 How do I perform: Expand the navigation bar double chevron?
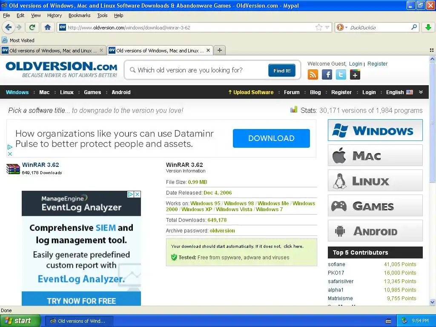pyautogui.click(x=421, y=92)
